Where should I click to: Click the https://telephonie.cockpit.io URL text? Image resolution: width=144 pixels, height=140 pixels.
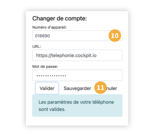[66, 55]
